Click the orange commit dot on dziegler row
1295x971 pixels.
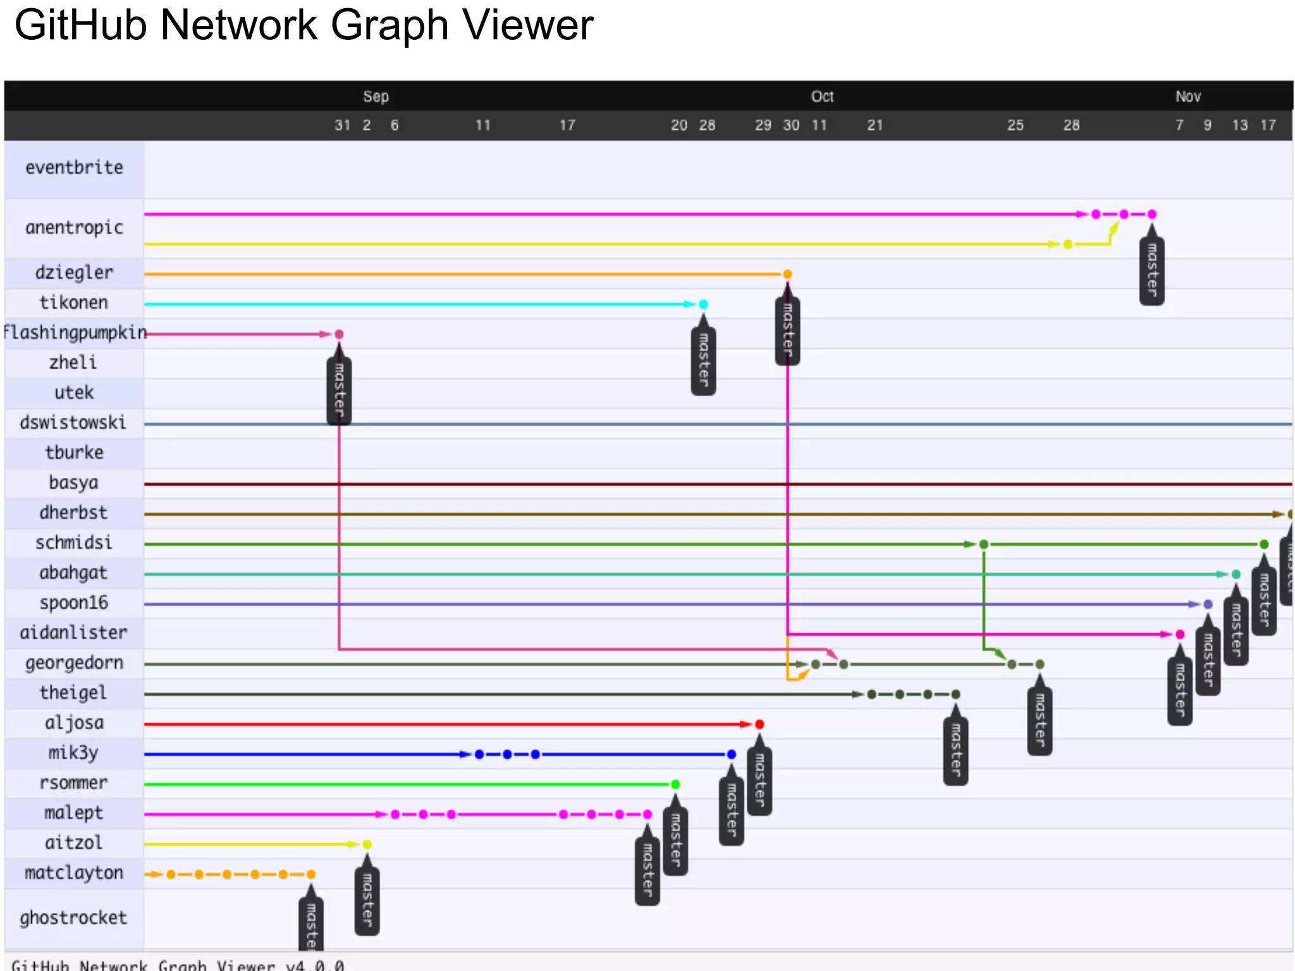pos(787,274)
